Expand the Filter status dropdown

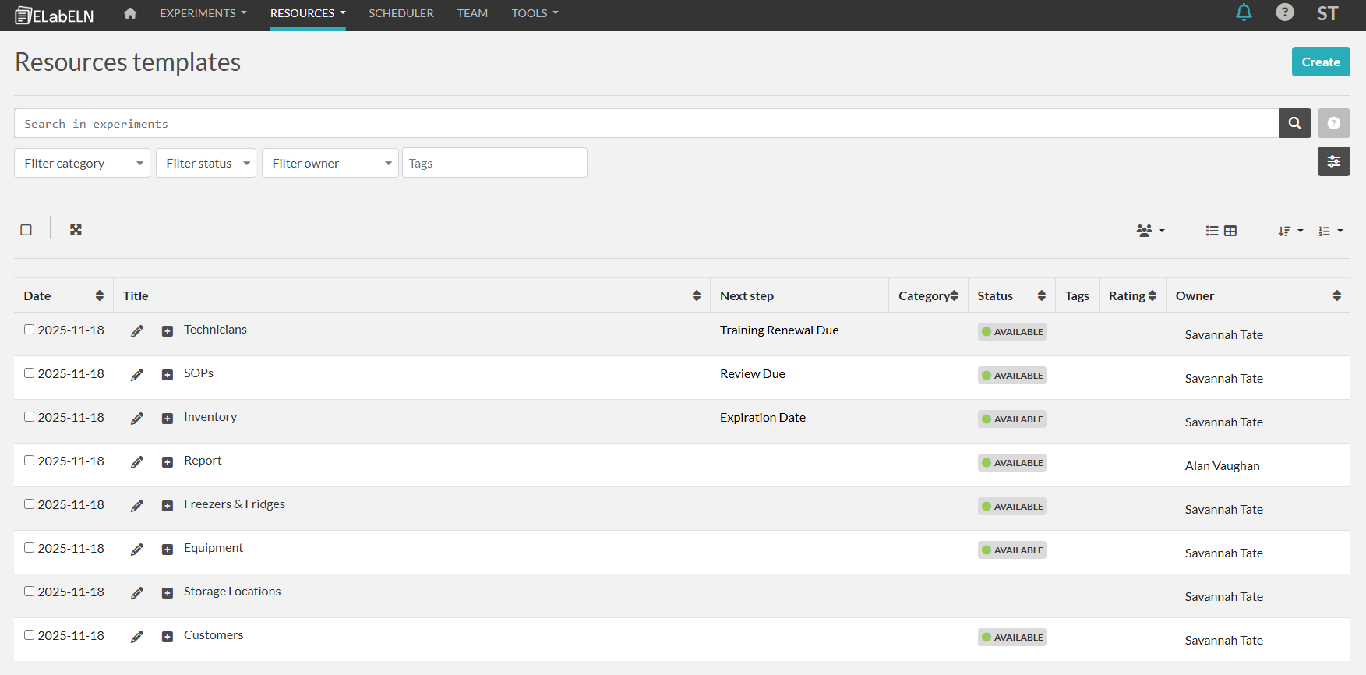point(206,163)
